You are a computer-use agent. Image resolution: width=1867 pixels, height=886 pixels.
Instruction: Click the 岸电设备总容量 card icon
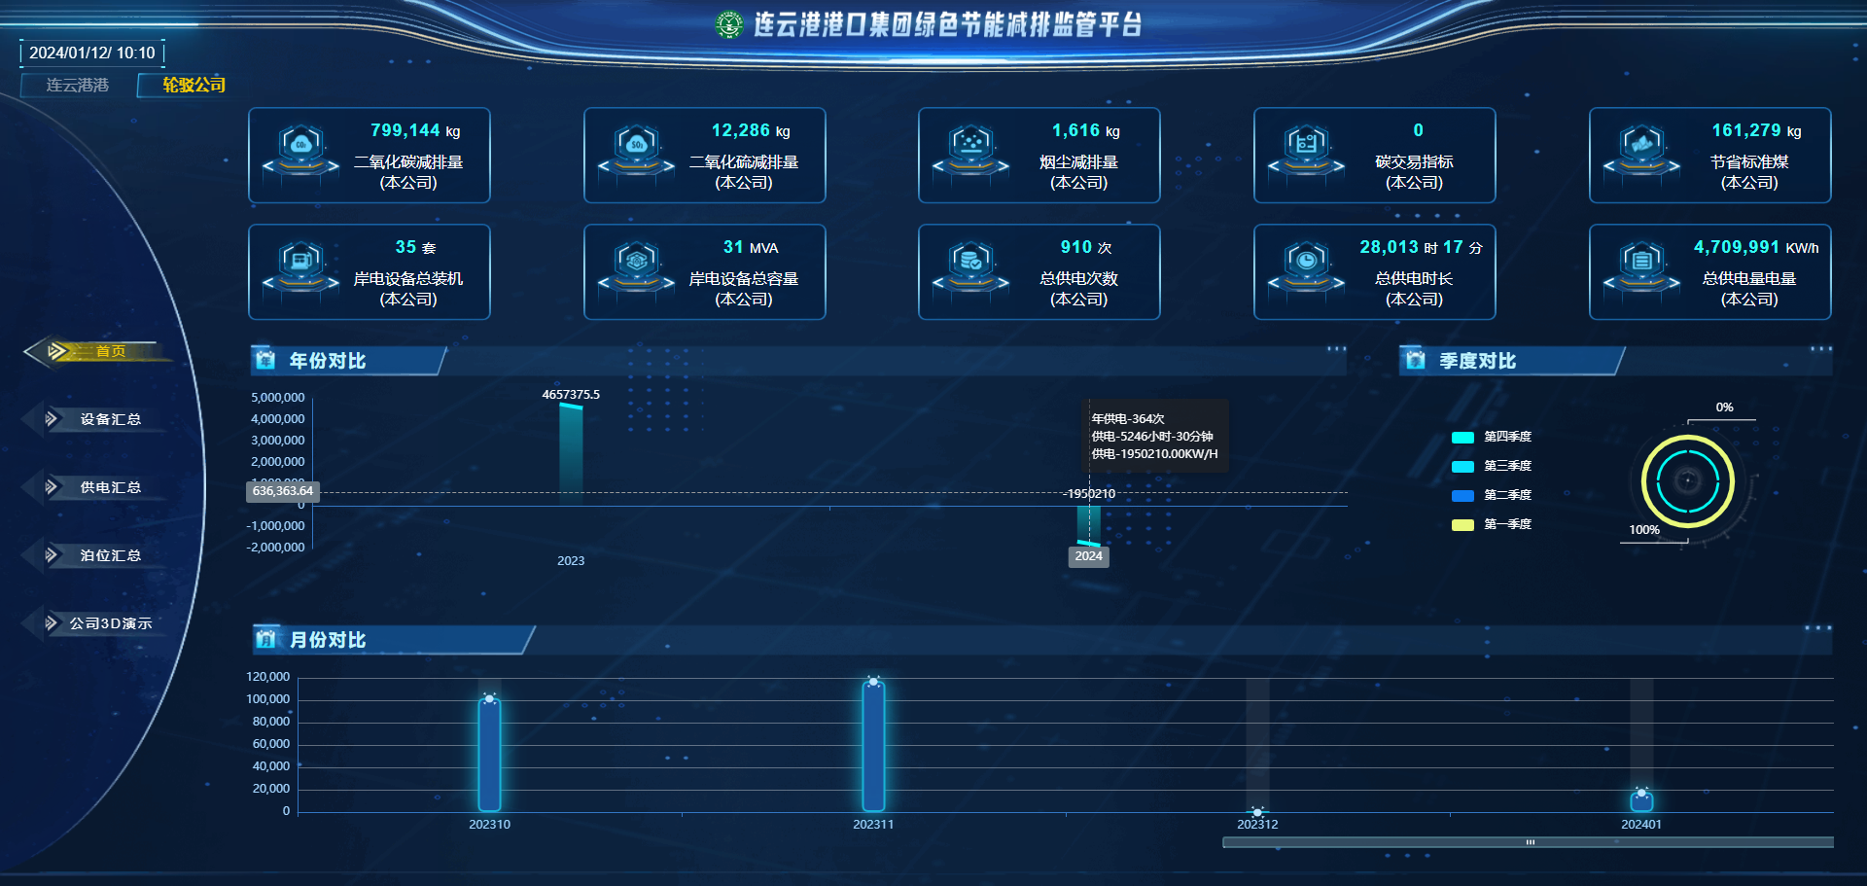(x=637, y=270)
